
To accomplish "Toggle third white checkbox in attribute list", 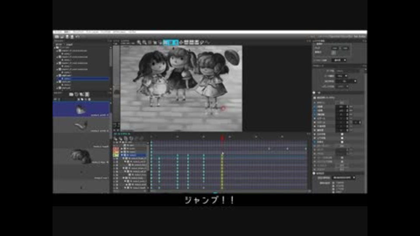I will [342, 142].
